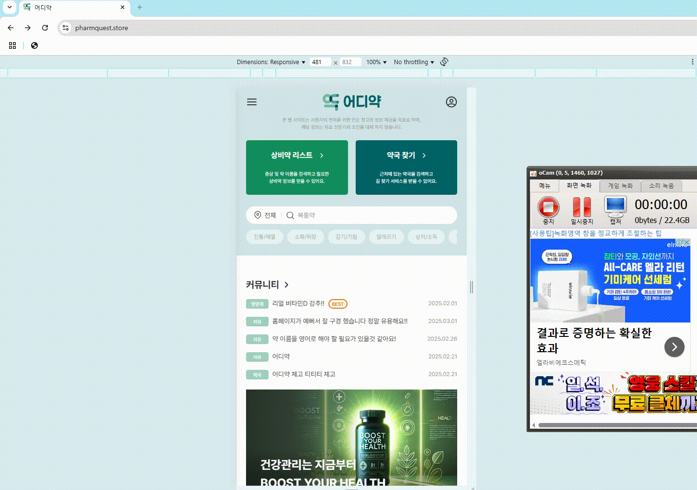
Task: Open the No throttling dropdown
Action: point(414,62)
